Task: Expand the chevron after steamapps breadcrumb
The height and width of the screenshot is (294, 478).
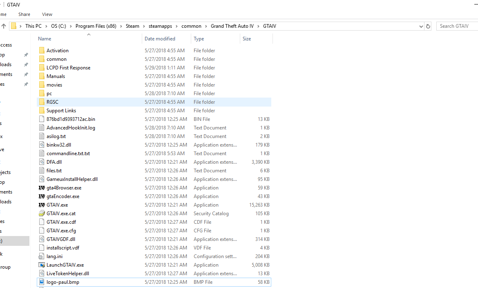Action: coord(176,26)
